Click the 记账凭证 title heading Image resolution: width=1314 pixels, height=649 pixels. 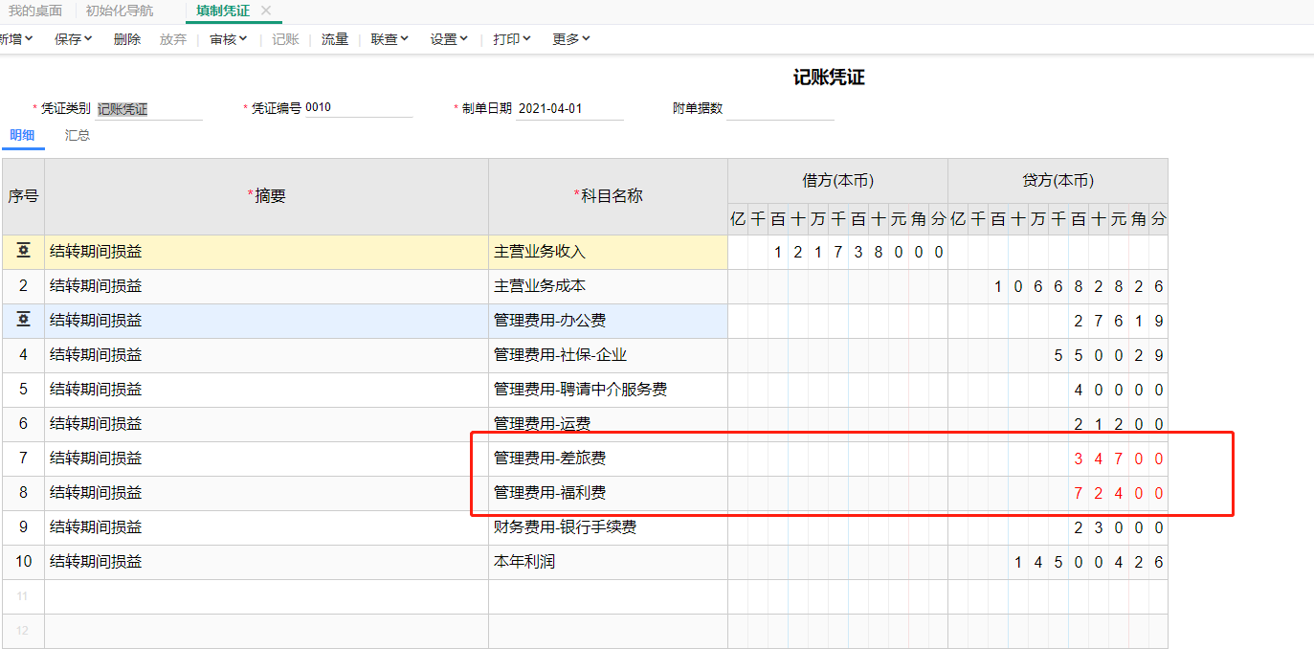click(829, 78)
